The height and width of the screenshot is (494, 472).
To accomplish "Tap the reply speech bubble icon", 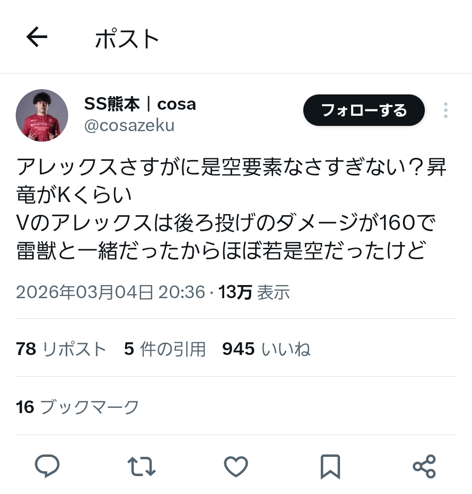I will (47, 466).
